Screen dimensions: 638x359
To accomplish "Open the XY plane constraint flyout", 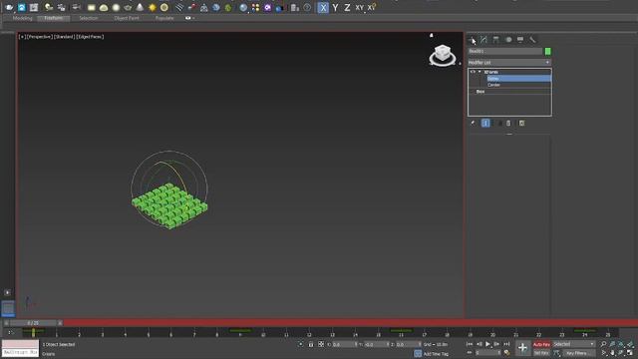I will click(360, 7).
